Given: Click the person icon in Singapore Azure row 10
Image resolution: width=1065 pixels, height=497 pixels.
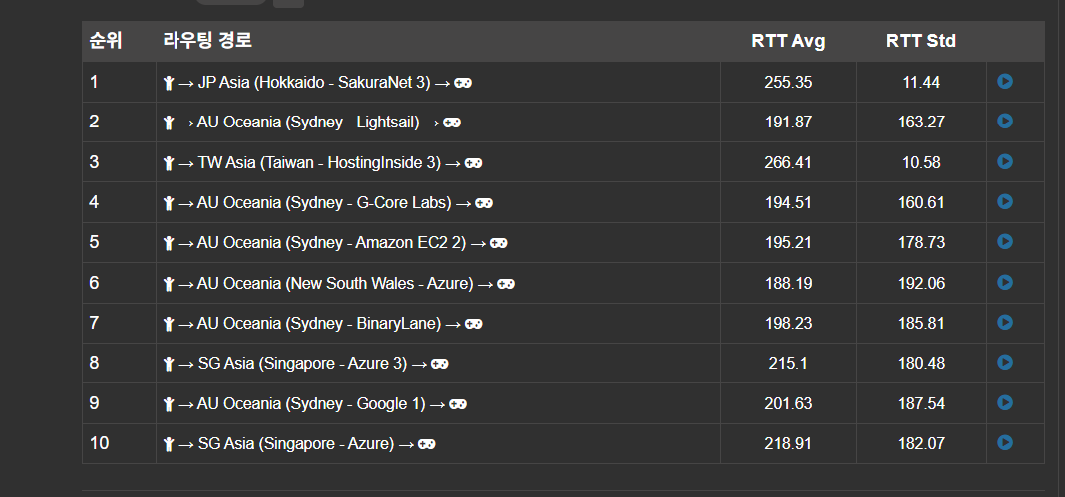Looking at the screenshot, I should coord(169,445).
